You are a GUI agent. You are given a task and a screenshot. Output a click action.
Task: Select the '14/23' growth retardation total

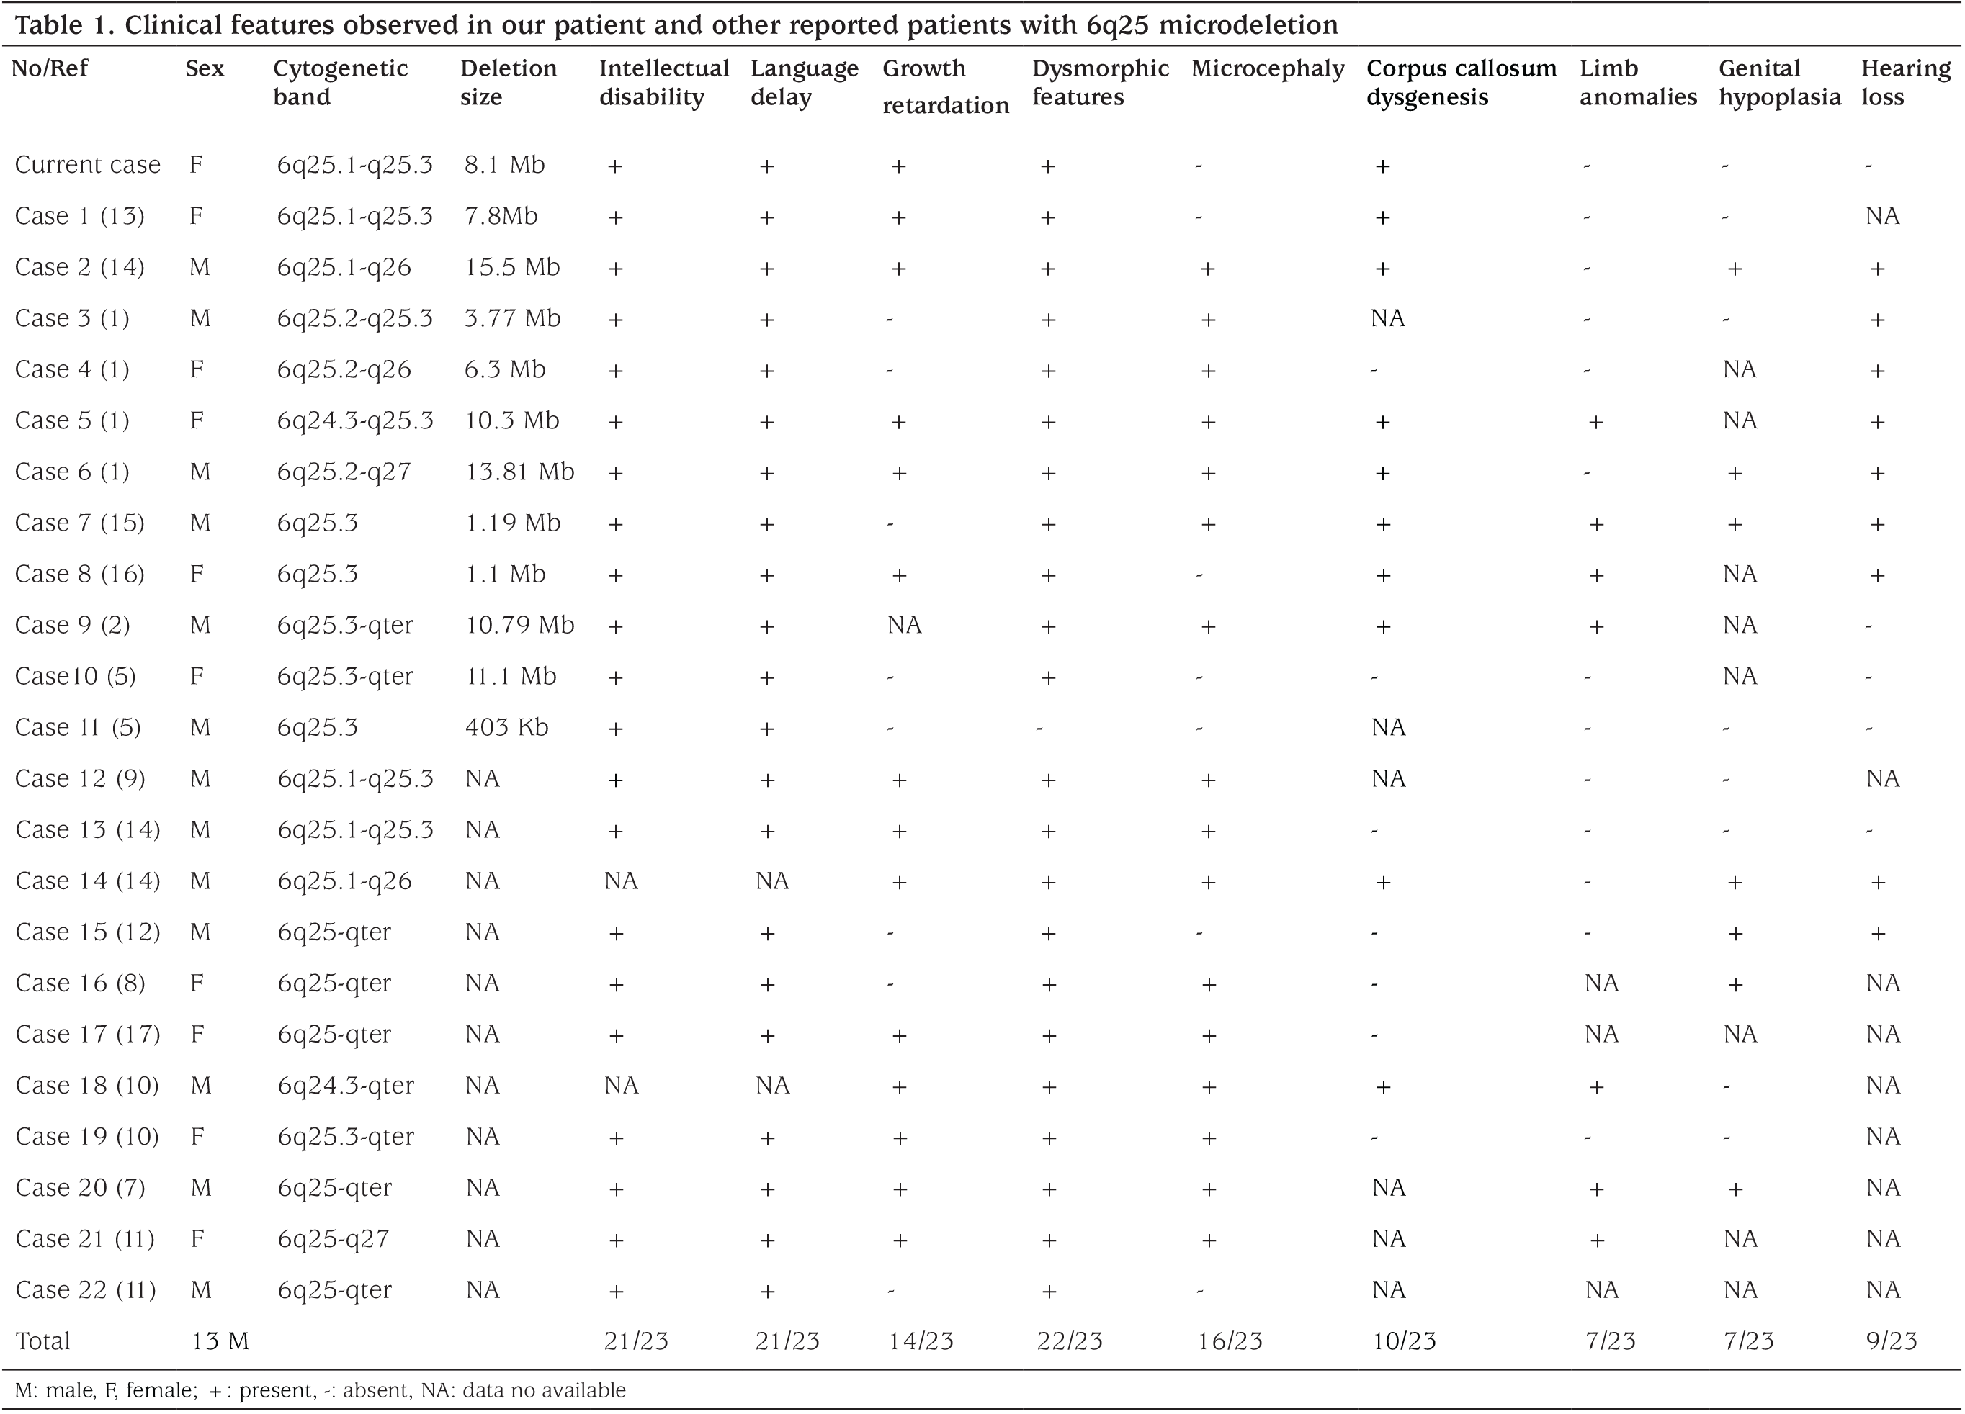tap(921, 1341)
